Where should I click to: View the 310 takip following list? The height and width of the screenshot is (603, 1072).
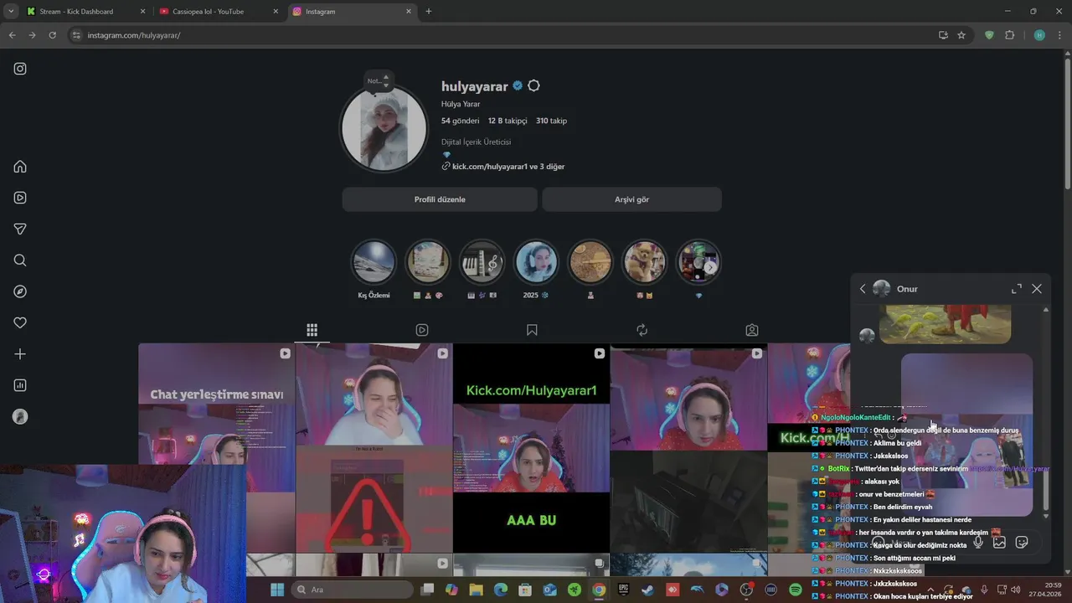click(x=551, y=121)
